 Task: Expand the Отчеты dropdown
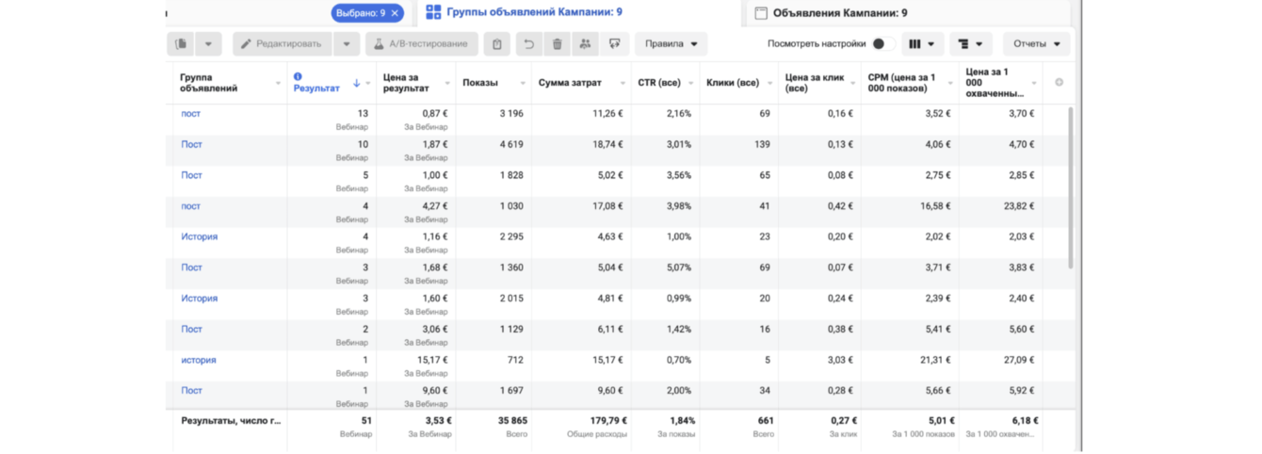coord(1036,44)
